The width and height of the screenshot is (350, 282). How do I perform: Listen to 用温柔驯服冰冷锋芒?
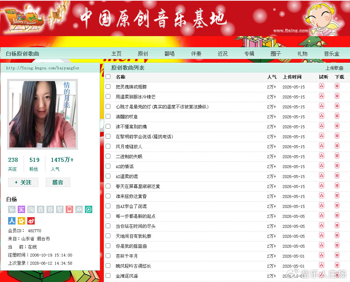coord(322,96)
